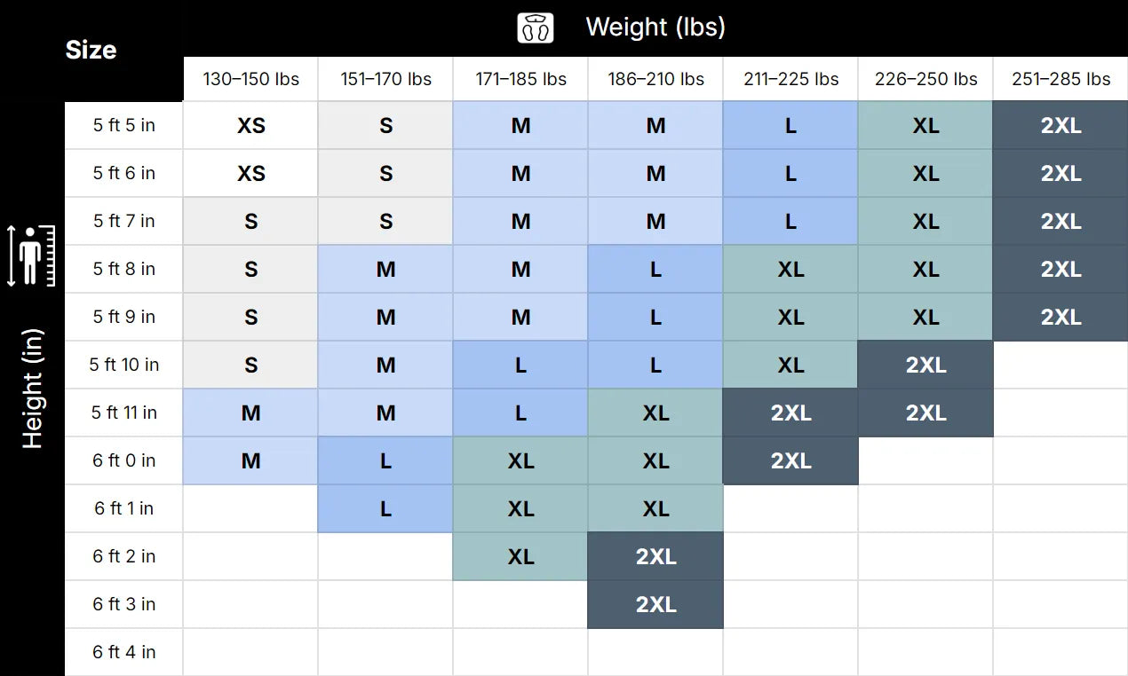This screenshot has width=1128, height=676.
Task: Click the weighing scale icon
Action: tap(536, 28)
